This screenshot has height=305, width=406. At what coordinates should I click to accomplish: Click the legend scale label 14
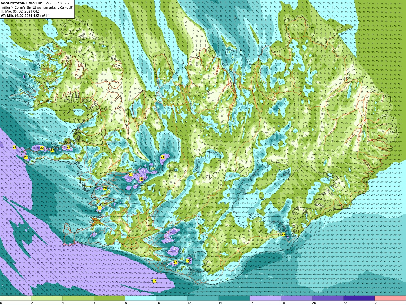220,303
